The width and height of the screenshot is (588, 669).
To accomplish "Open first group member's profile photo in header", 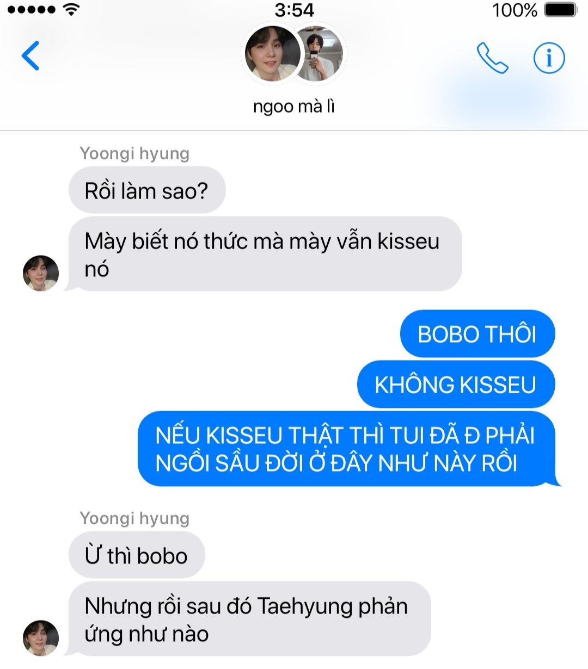I will coord(272,54).
